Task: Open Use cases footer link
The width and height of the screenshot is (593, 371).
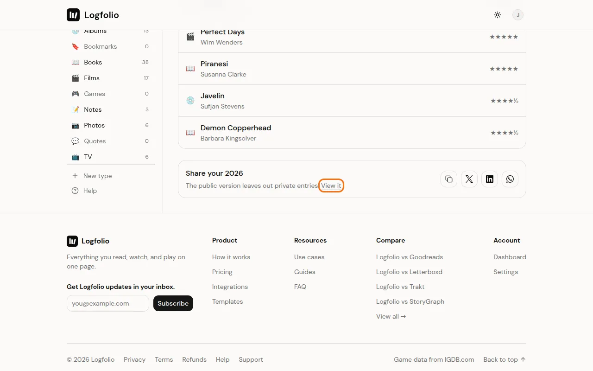Action: [309, 257]
